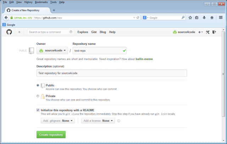Open the Edit menu
227x144 pixels.
[11, 2]
